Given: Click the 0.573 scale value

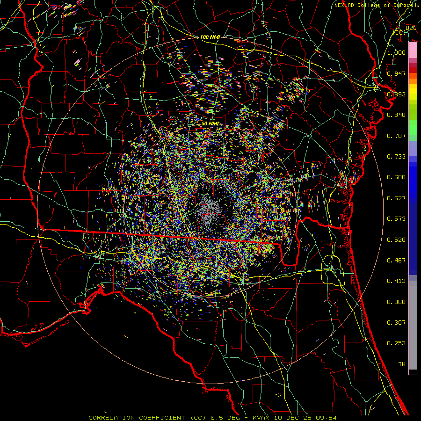Looking at the screenshot, I should pyautogui.click(x=396, y=219).
